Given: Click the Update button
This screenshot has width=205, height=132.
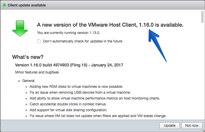Looking at the screenshot, I should 170,126.
